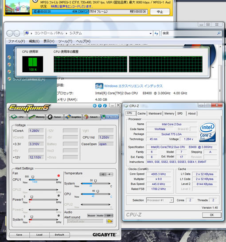Switch to the Cache tab in CPU-Z
This screenshot has height=242, width=226.
[142, 113]
